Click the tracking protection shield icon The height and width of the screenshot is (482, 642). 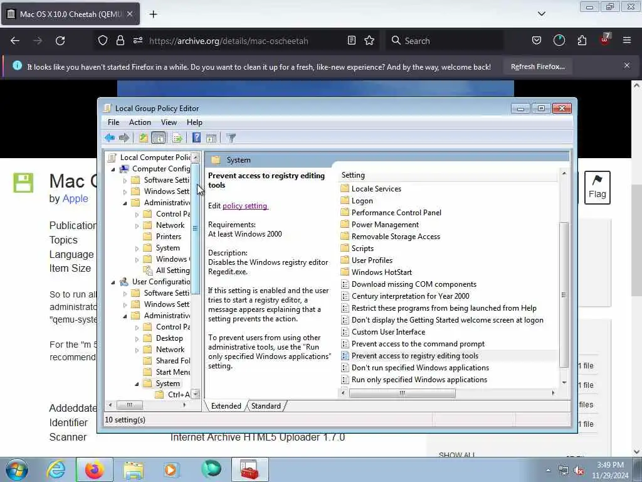[103, 40]
